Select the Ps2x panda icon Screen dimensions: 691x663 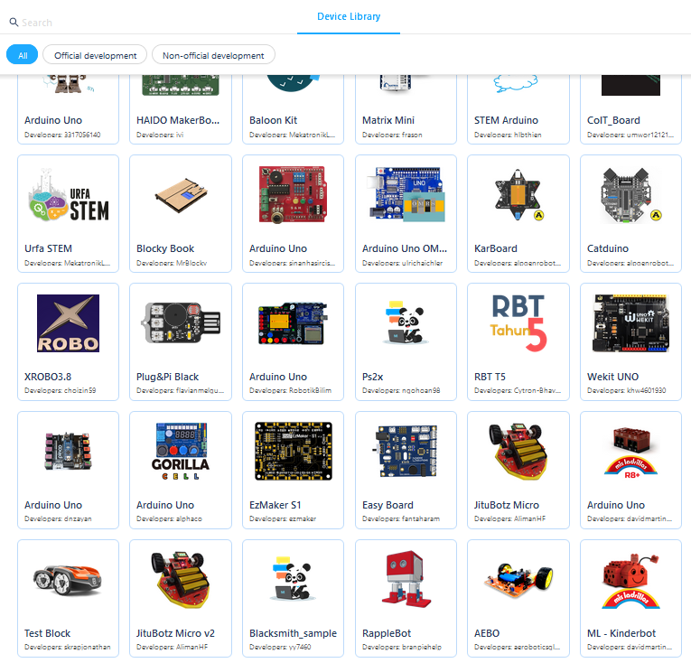406,323
